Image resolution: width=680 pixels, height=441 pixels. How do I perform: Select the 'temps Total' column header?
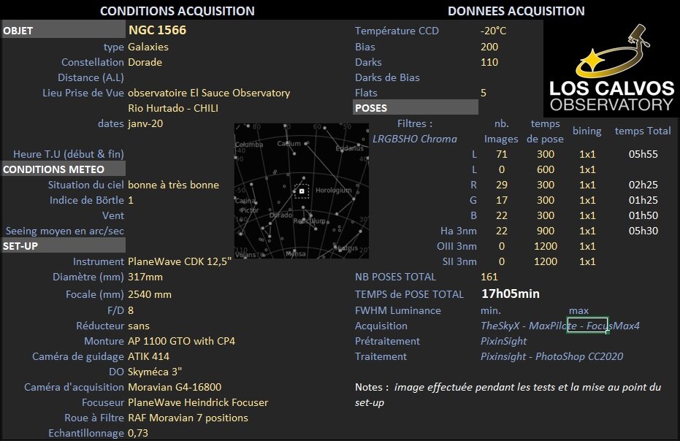click(643, 131)
